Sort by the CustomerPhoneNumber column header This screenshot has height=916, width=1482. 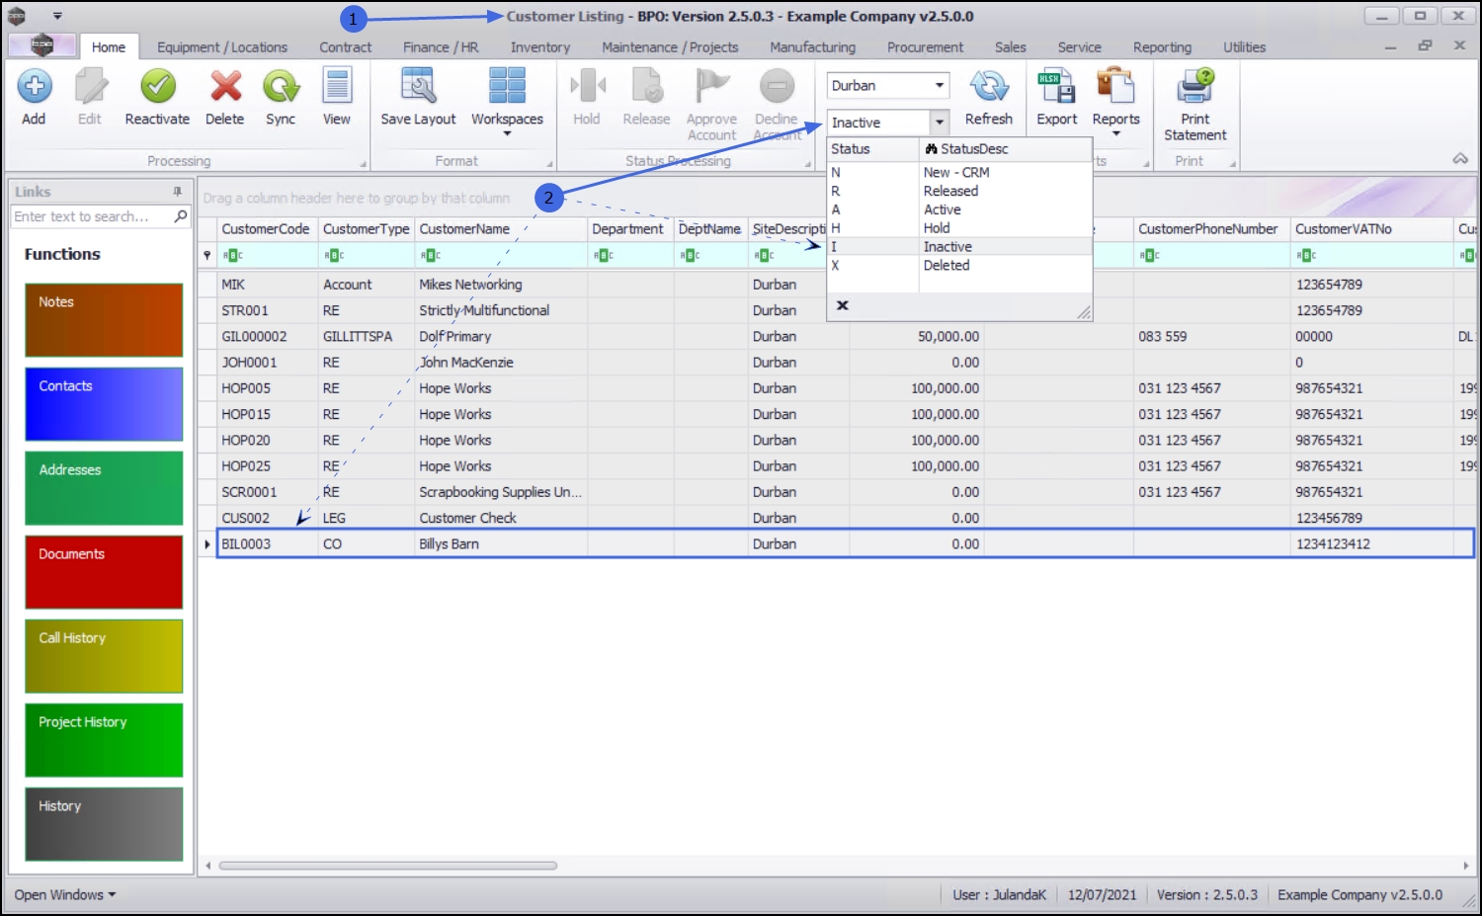click(x=1211, y=229)
